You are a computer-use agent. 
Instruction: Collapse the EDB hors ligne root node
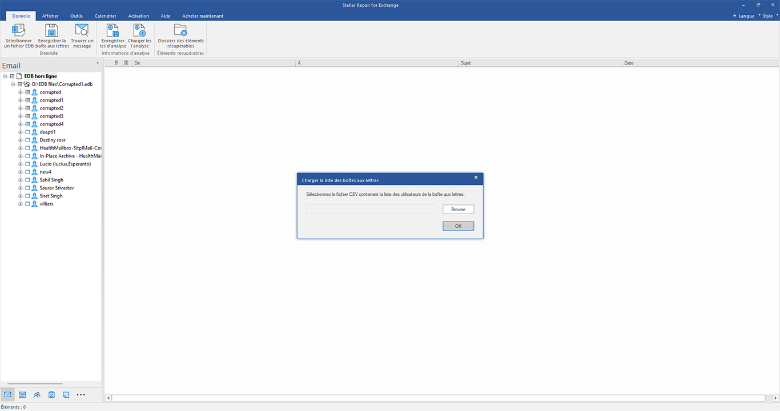(x=5, y=76)
